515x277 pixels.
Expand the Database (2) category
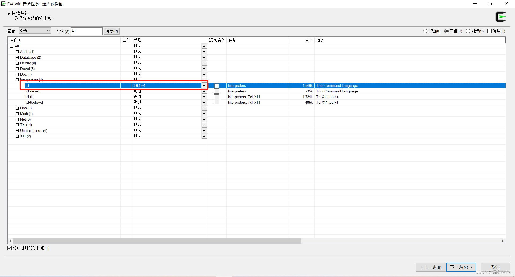tap(17, 58)
